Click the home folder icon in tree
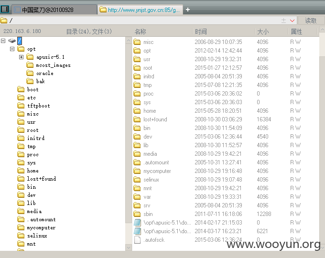This screenshot has width=325, height=258. point(21,171)
